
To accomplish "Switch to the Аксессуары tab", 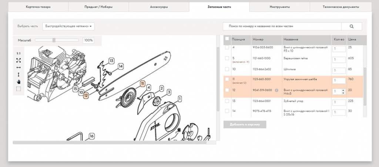I will (x=159, y=7).
